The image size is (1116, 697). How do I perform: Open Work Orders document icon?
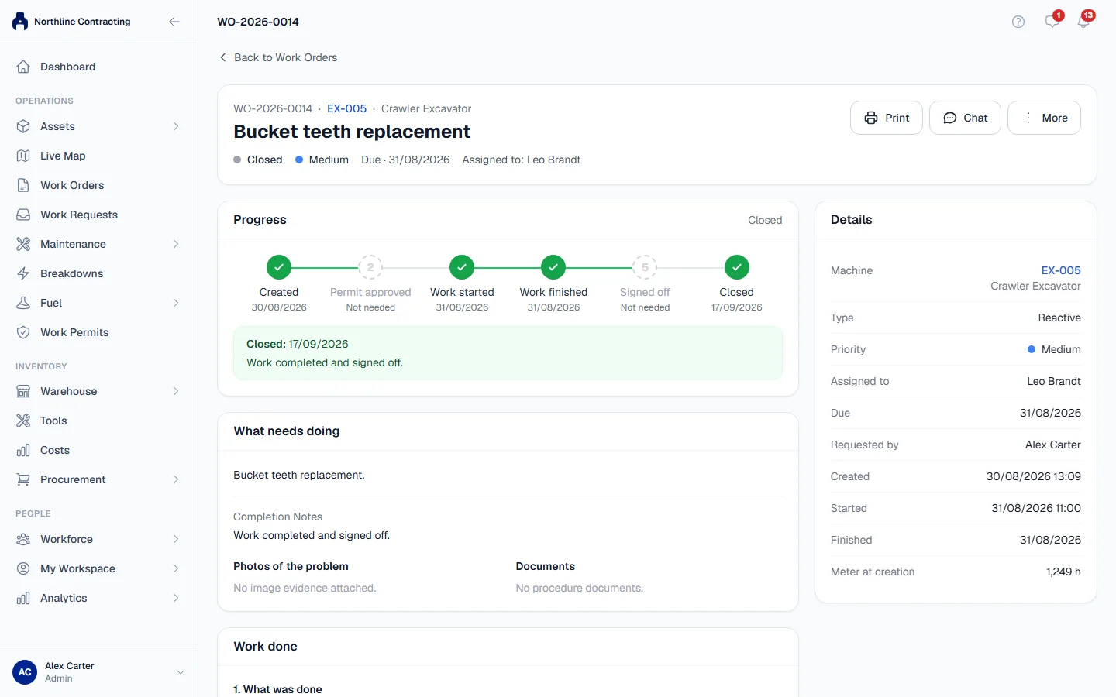[x=23, y=185]
